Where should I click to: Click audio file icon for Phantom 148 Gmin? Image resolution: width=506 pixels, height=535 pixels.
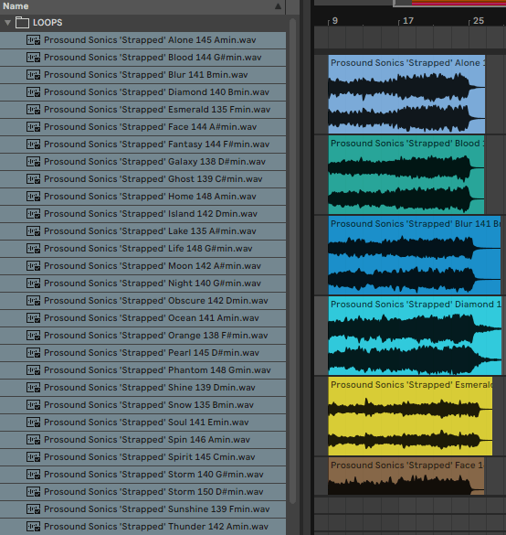[34, 370]
